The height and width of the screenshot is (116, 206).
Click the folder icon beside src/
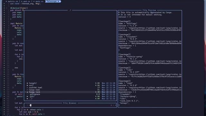point(27,85)
